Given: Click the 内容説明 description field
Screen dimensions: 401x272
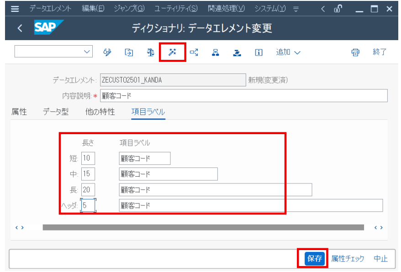Looking at the screenshot, I should (x=244, y=95).
